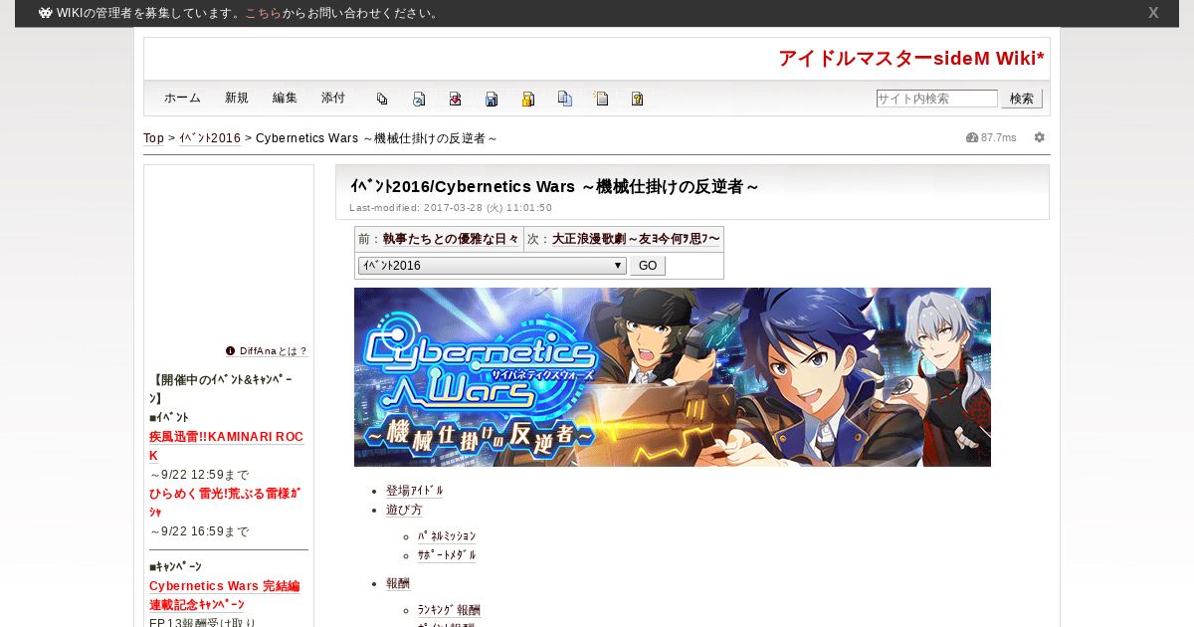Open the ホーム menu item
The width and height of the screenshot is (1194, 627).
(182, 98)
